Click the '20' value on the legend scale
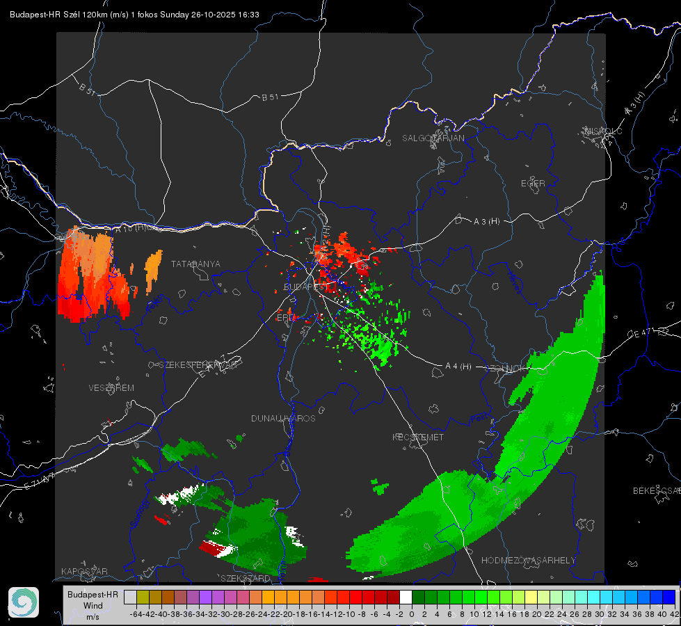 pyautogui.click(x=537, y=614)
